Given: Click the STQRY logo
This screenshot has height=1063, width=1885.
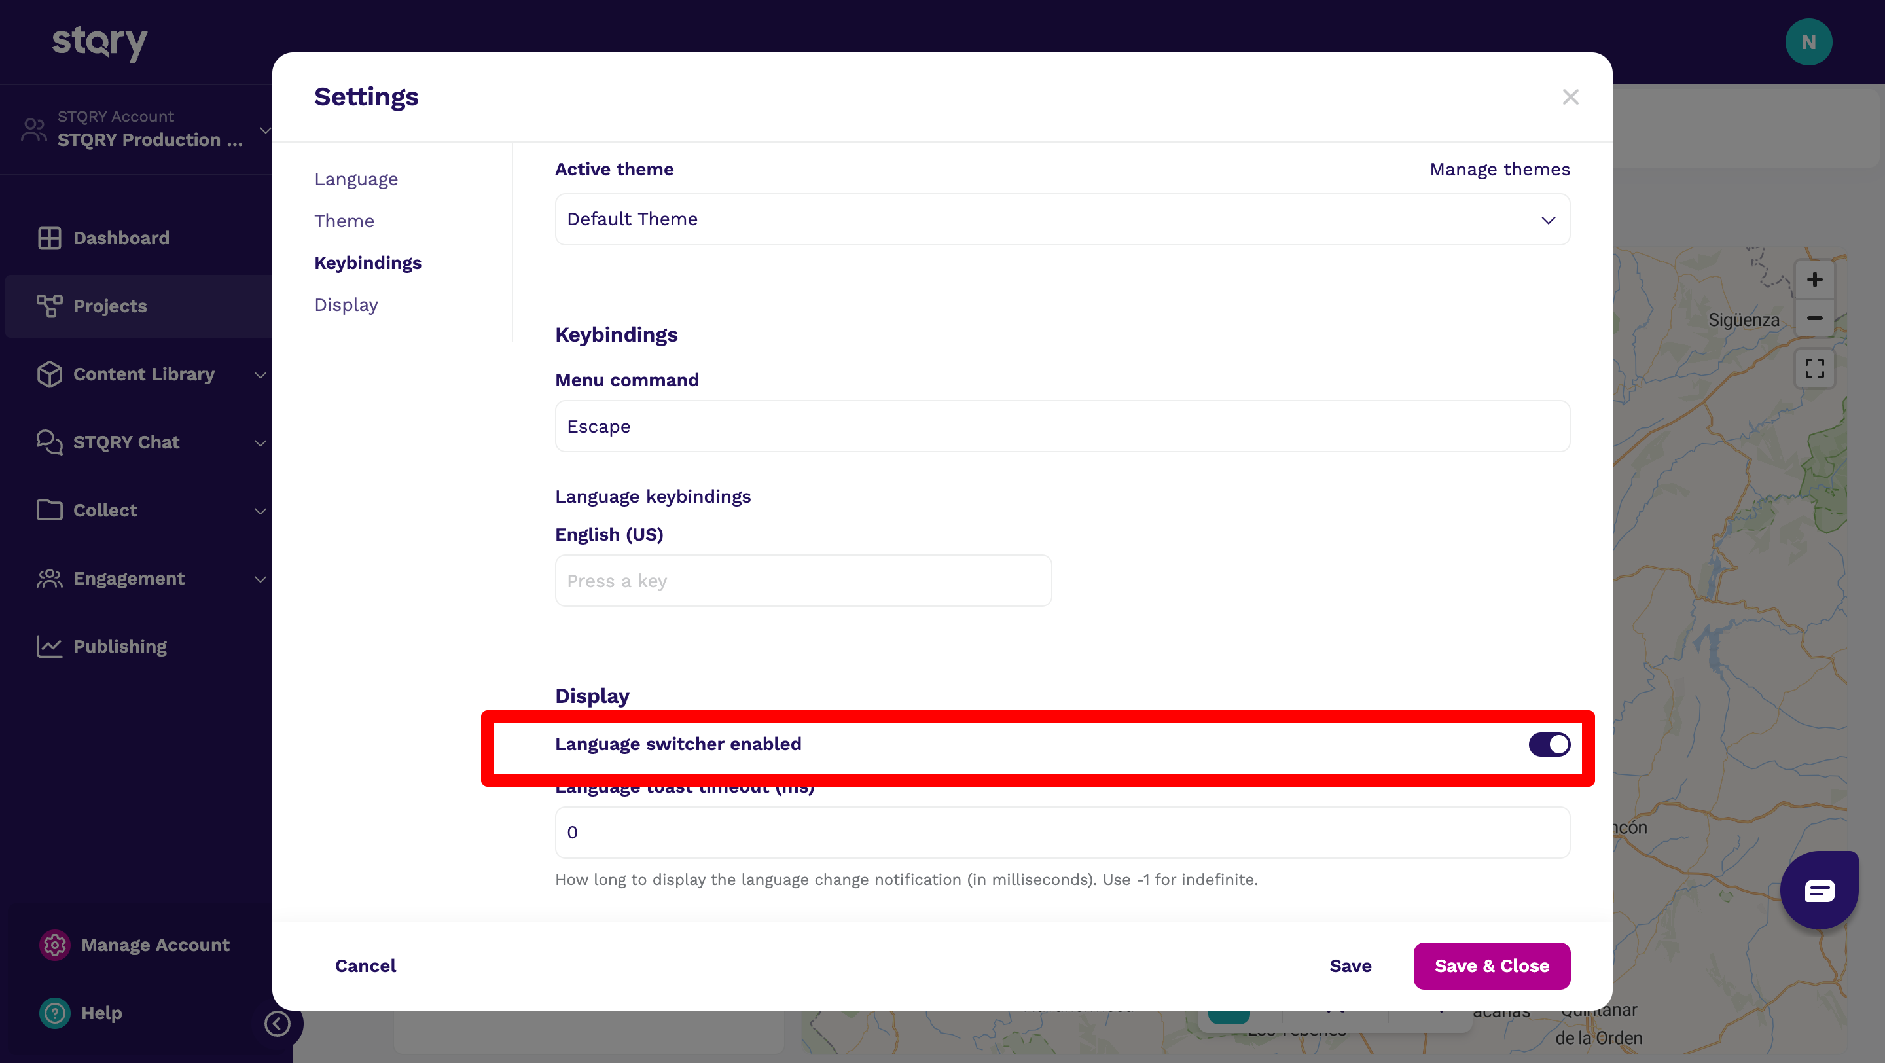Looking at the screenshot, I should tap(99, 43).
